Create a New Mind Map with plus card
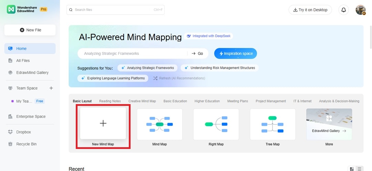The image size is (372, 171). pos(103,123)
